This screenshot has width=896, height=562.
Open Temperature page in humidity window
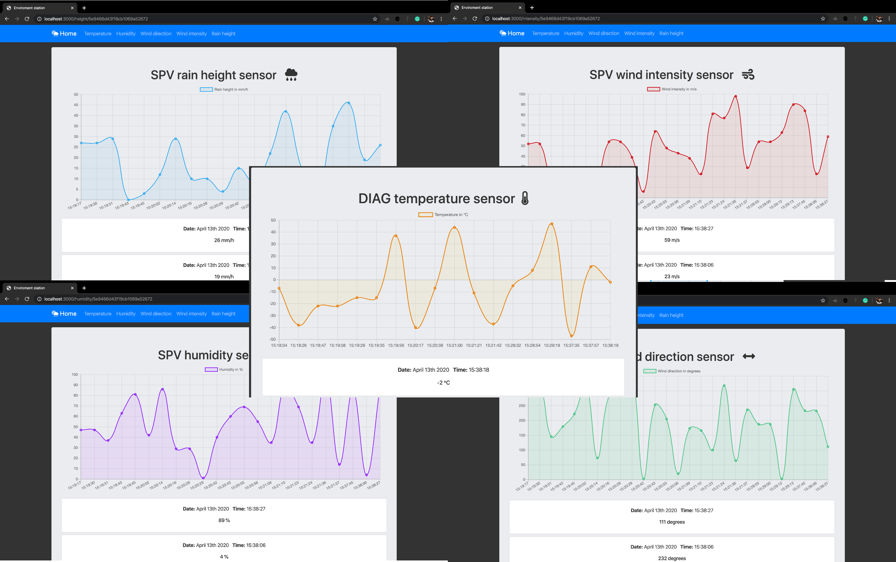[x=98, y=314]
